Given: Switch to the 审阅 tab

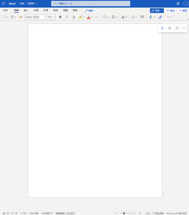Looking at the screenshot, I should click(x=56, y=10).
